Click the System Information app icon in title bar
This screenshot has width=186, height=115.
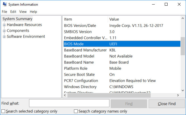click(4, 5)
